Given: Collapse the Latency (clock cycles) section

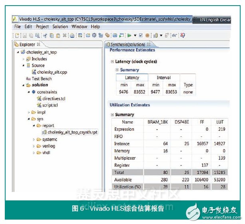Looking at the screenshot, I should coord(112,62).
